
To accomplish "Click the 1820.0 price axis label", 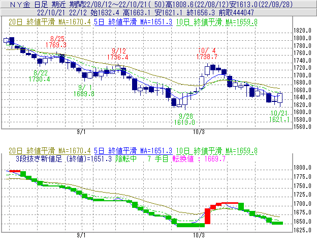I will 302,31.
